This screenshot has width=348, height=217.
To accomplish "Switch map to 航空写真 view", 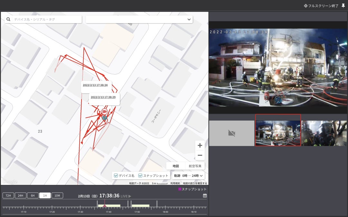I will click(195, 166).
